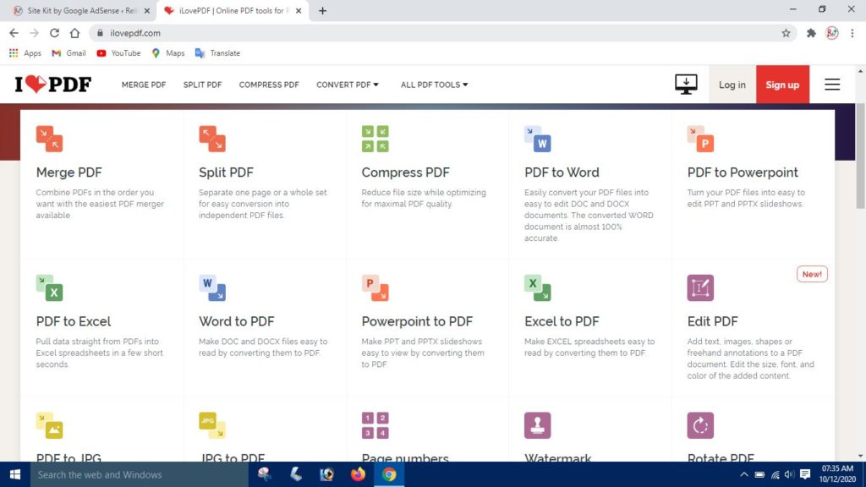
Task: Open the Chrome three-dot menu
Action: (852, 33)
